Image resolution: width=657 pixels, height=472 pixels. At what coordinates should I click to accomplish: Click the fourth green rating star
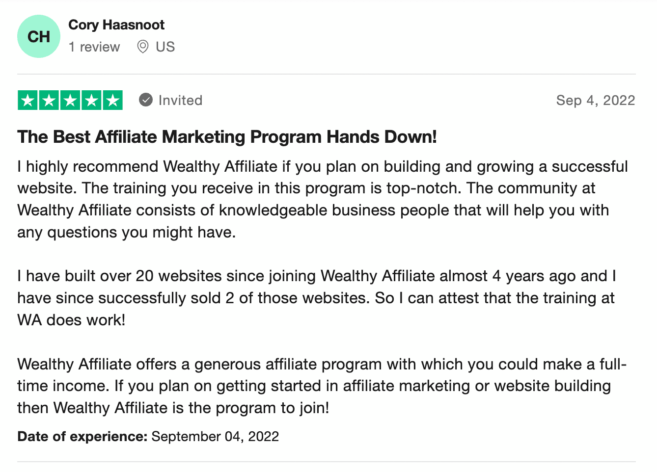click(91, 101)
